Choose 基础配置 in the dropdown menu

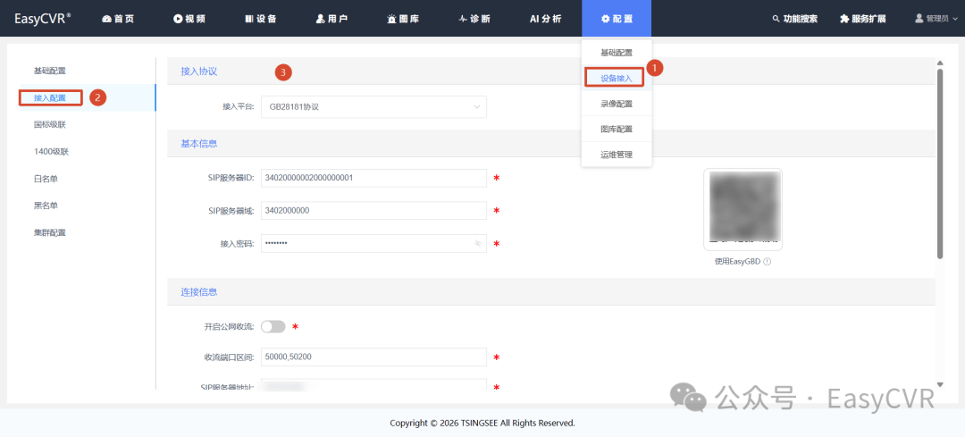tap(617, 53)
